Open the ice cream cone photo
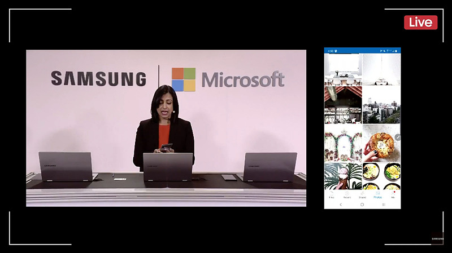452x253 pixels. pyautogui.click(x=343, y=176)
